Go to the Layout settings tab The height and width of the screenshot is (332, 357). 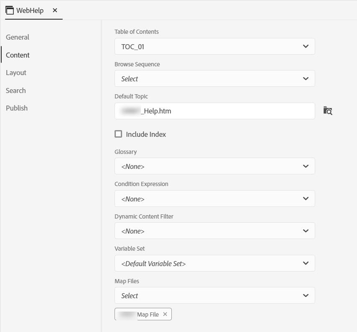click(x=16, y=73)
